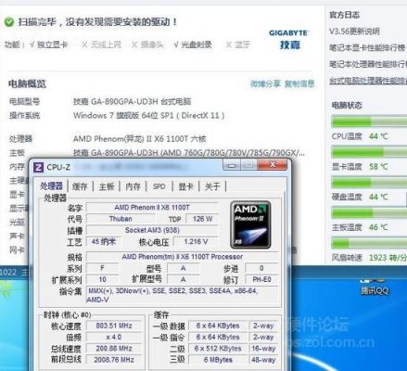Open the 腾讯QQ desktop shortcut
407x371 pixels.
pos(375,287)
